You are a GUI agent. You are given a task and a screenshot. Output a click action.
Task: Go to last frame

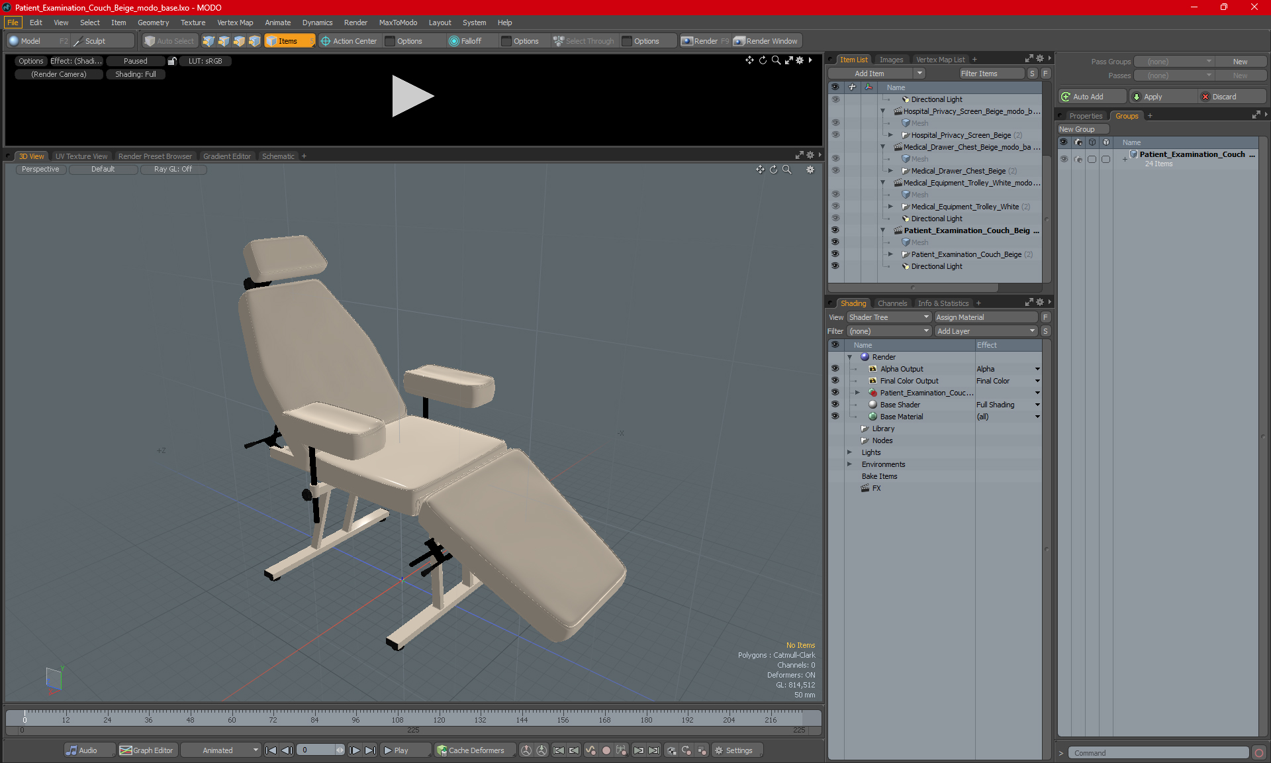[370, 750]
